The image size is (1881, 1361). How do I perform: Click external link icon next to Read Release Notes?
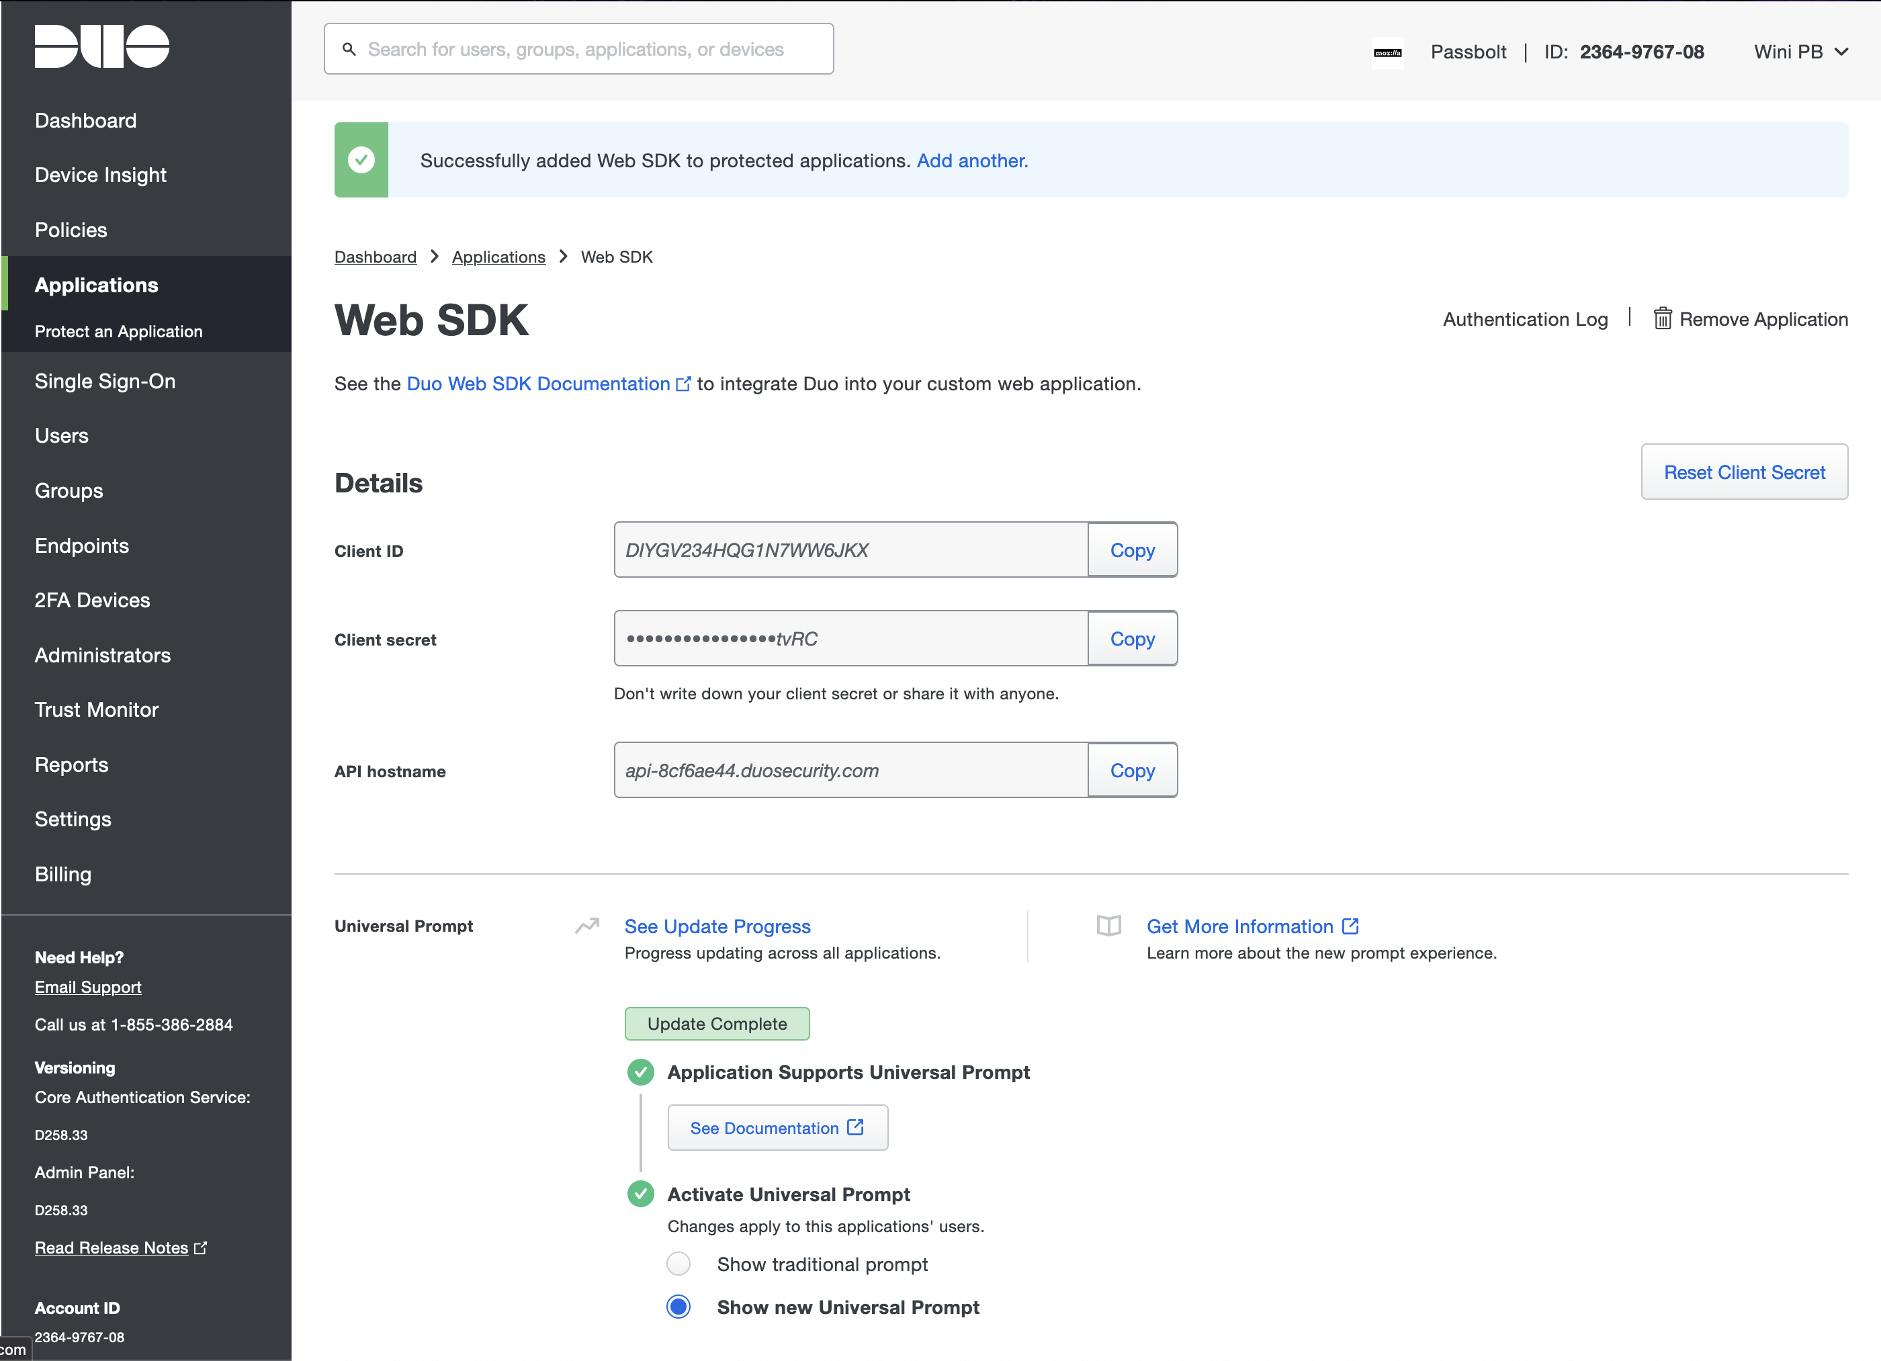click(x=201, y=1247)
